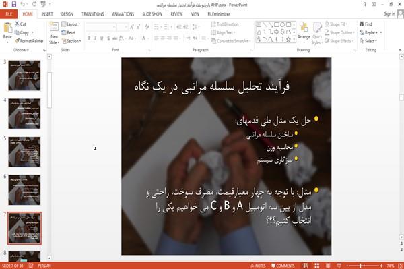Click the Reset slide button
The image size is (404, 269).
(x=69, y=32)
